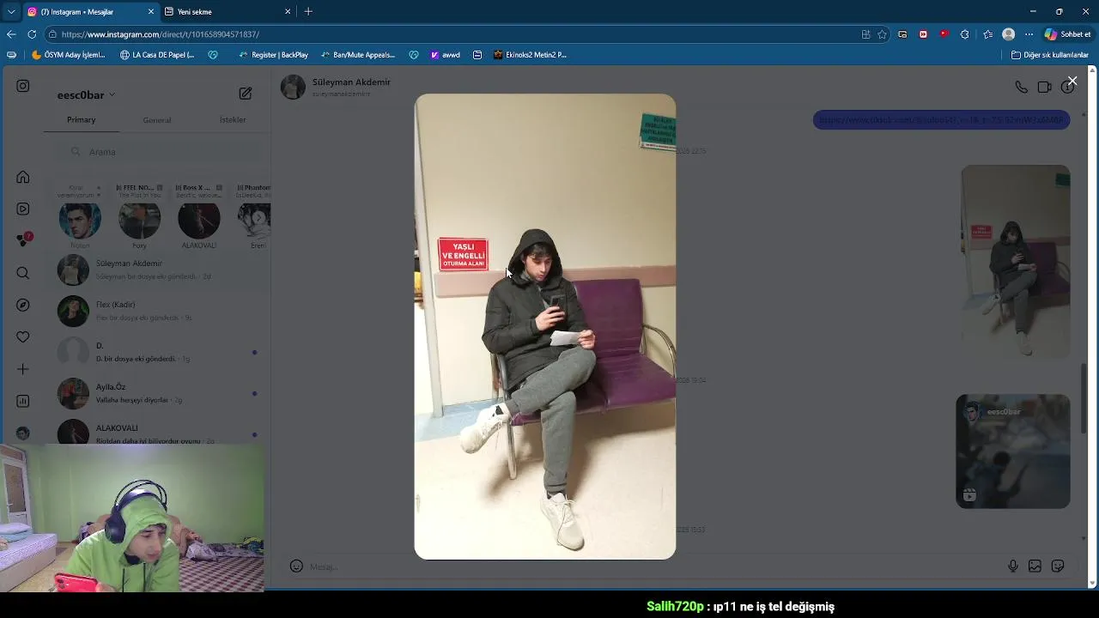Go to Instagram Home feed icon
Viewport: 1099px width, 618px height.
[x=23, y=177]
